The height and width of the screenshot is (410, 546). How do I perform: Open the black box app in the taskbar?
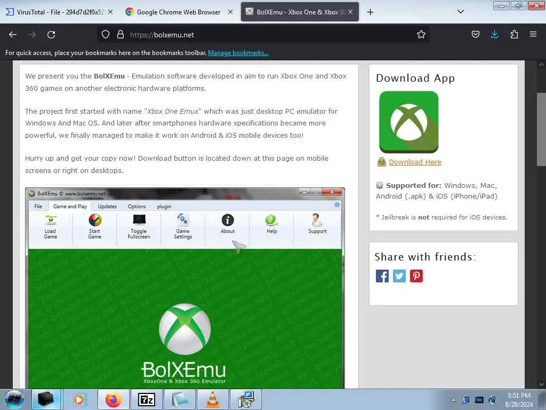point(46,399)
